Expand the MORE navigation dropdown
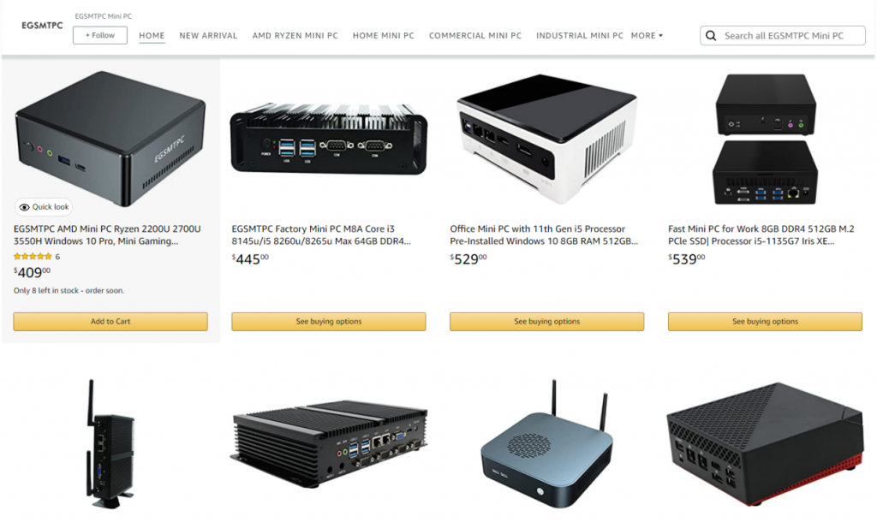 tap(647, 36)
